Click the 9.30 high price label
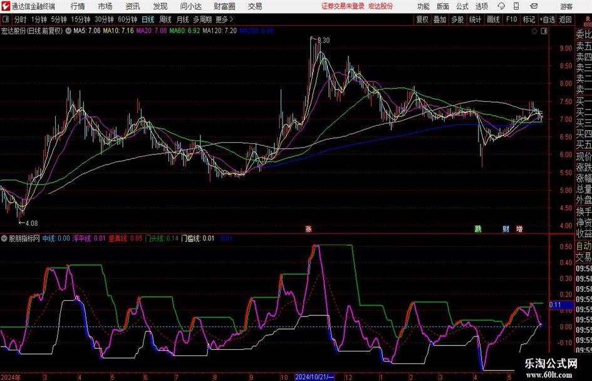The image size is (592, 381). pyautogui.click(x=323, y=41)
